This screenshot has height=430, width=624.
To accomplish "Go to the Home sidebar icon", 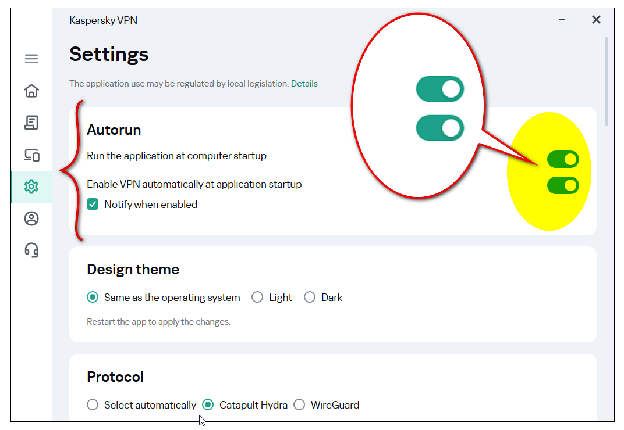I will point(31,91).
